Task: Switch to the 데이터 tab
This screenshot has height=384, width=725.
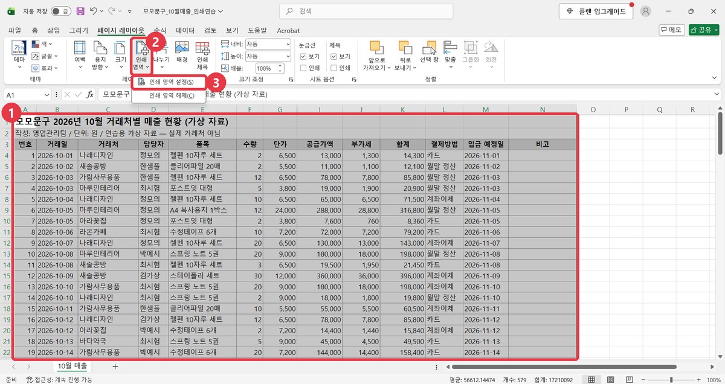Action: [x=185, y=30]
